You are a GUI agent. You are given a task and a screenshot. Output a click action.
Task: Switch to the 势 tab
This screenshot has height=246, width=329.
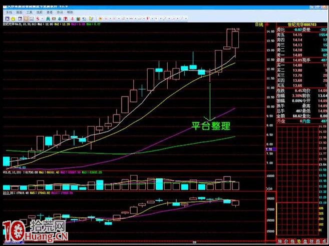click(x=299, y=241)
